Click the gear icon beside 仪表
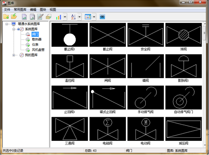 click(28, 45)
